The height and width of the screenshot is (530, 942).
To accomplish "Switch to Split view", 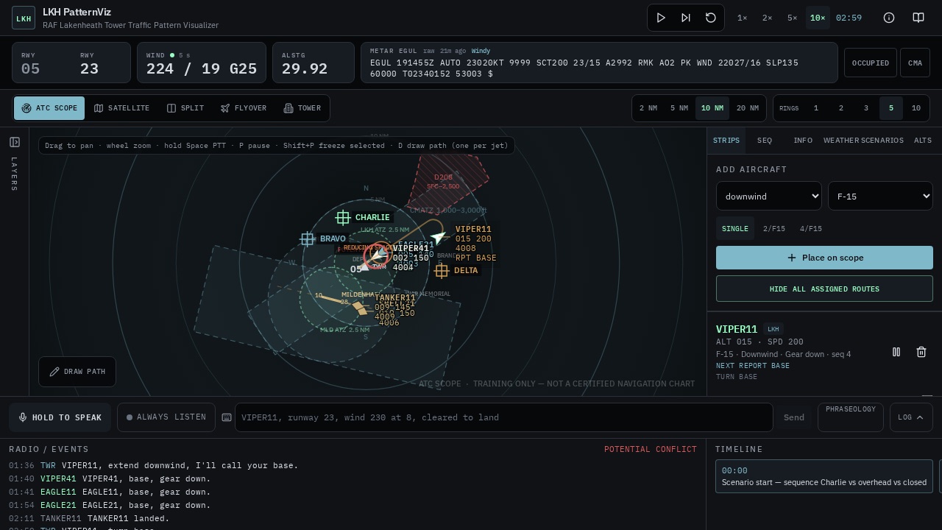I will (185, 108).
